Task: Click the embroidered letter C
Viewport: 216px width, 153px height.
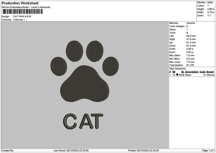Action: pos(70,121)
